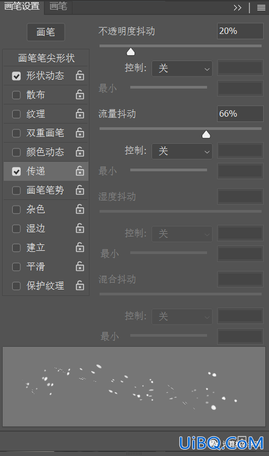Open 控制 dropdown under 不透明度抖动

tap(182, 68)
